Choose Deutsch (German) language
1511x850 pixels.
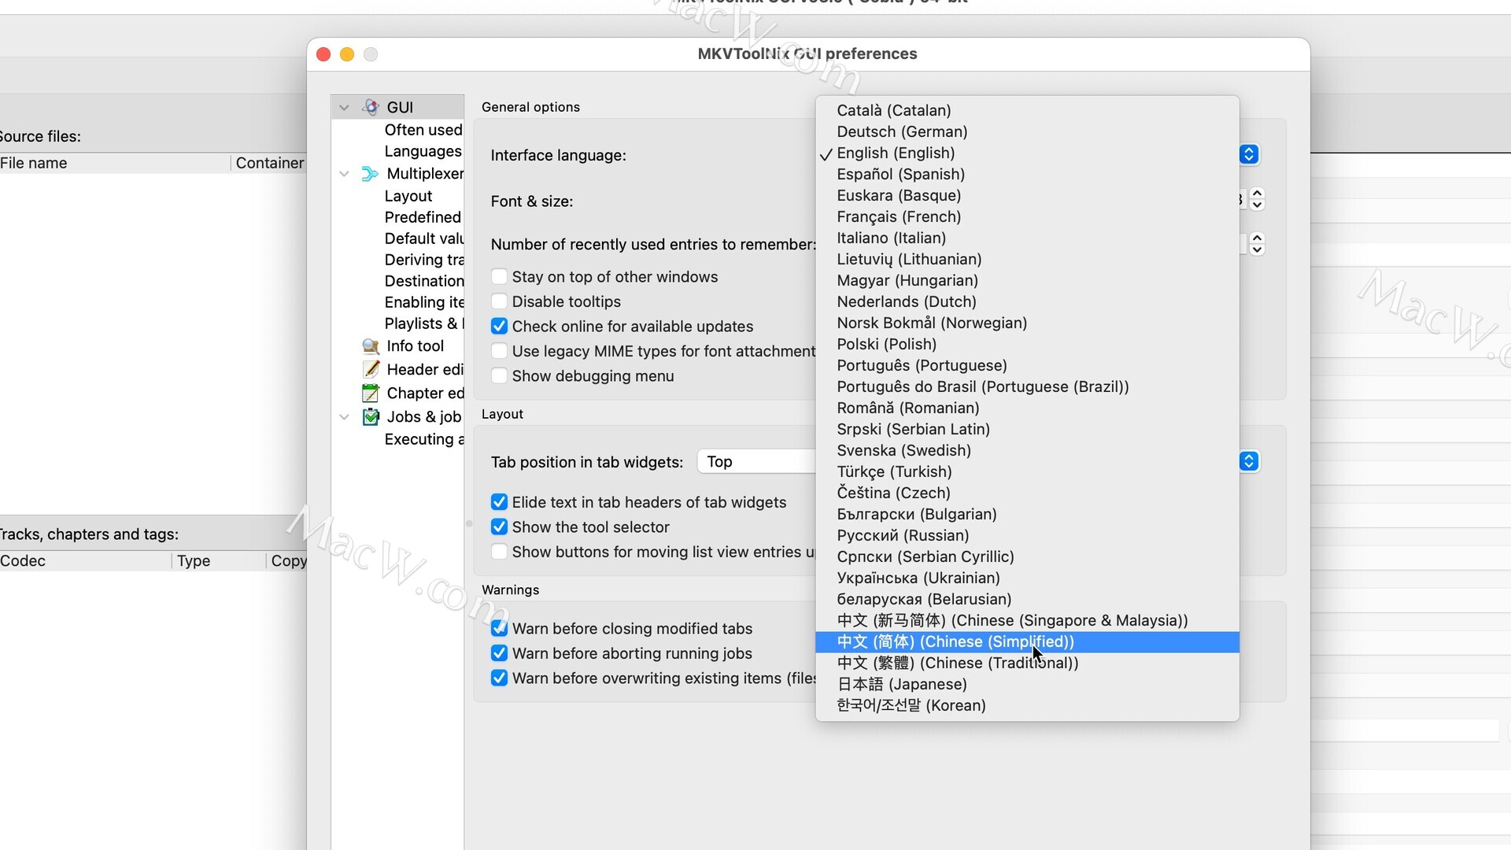point(1027,131)
